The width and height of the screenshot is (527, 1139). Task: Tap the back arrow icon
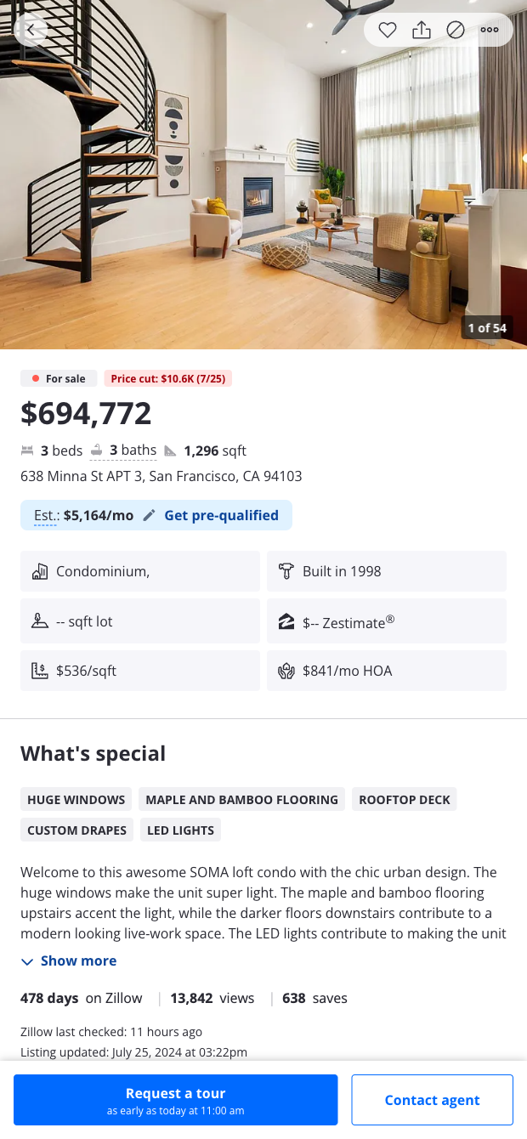click(31, 31)
